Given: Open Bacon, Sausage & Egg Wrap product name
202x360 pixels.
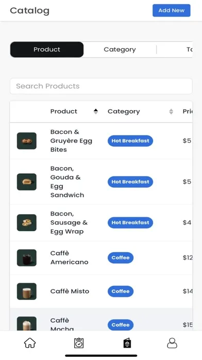Looking at the screenshot, I should click(x=69, y=222).
